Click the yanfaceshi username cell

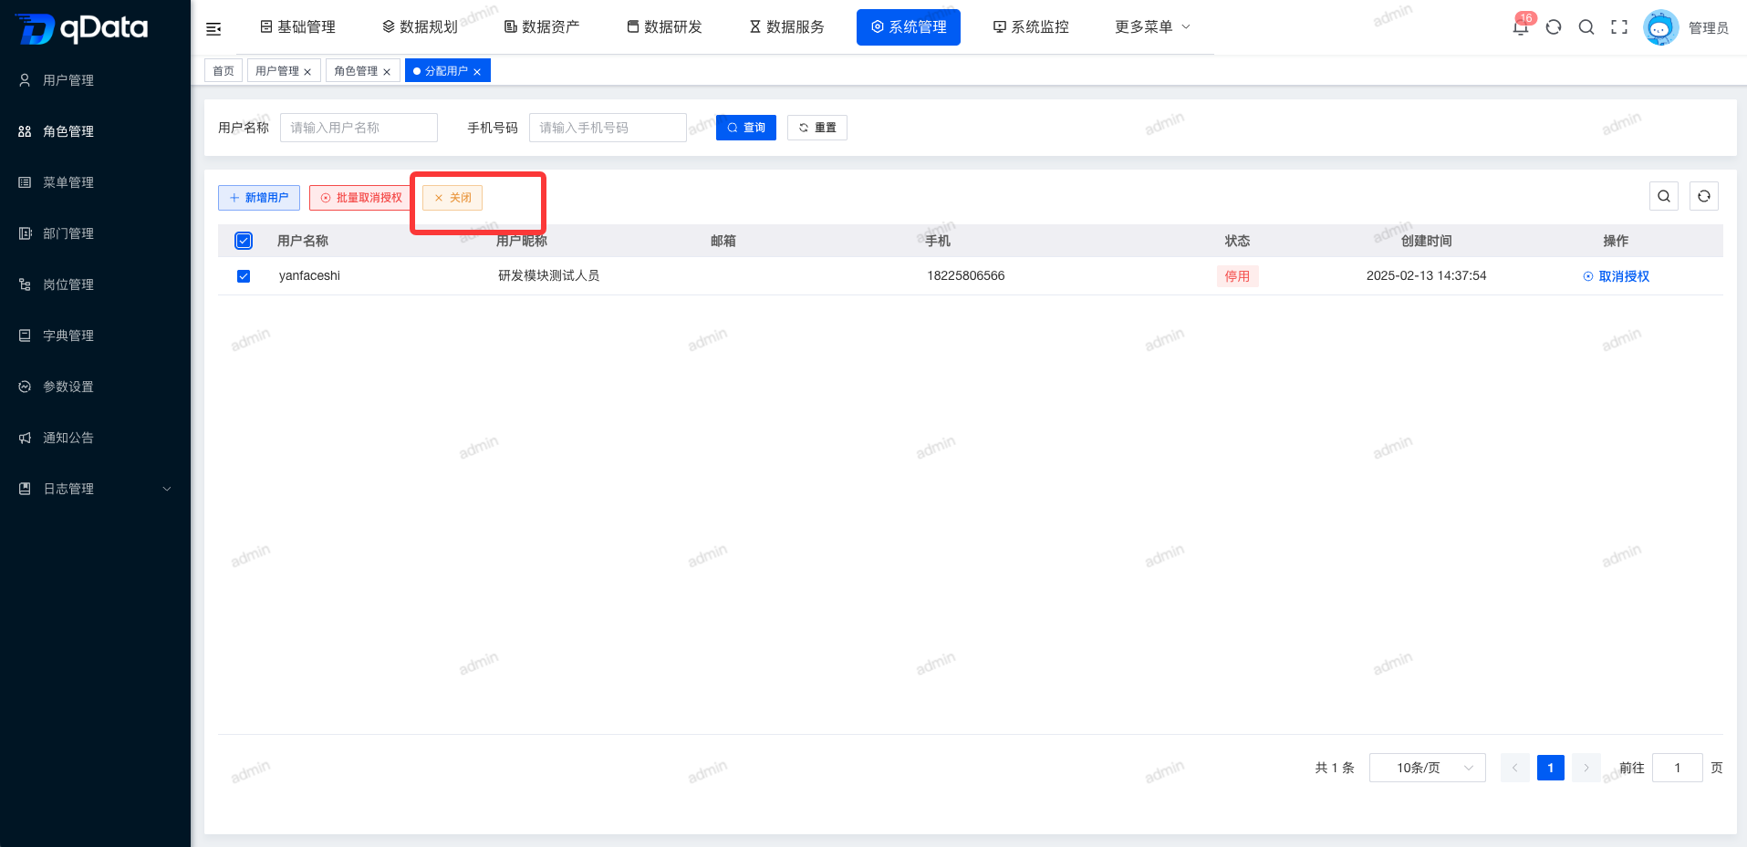[x=309, y=275]
